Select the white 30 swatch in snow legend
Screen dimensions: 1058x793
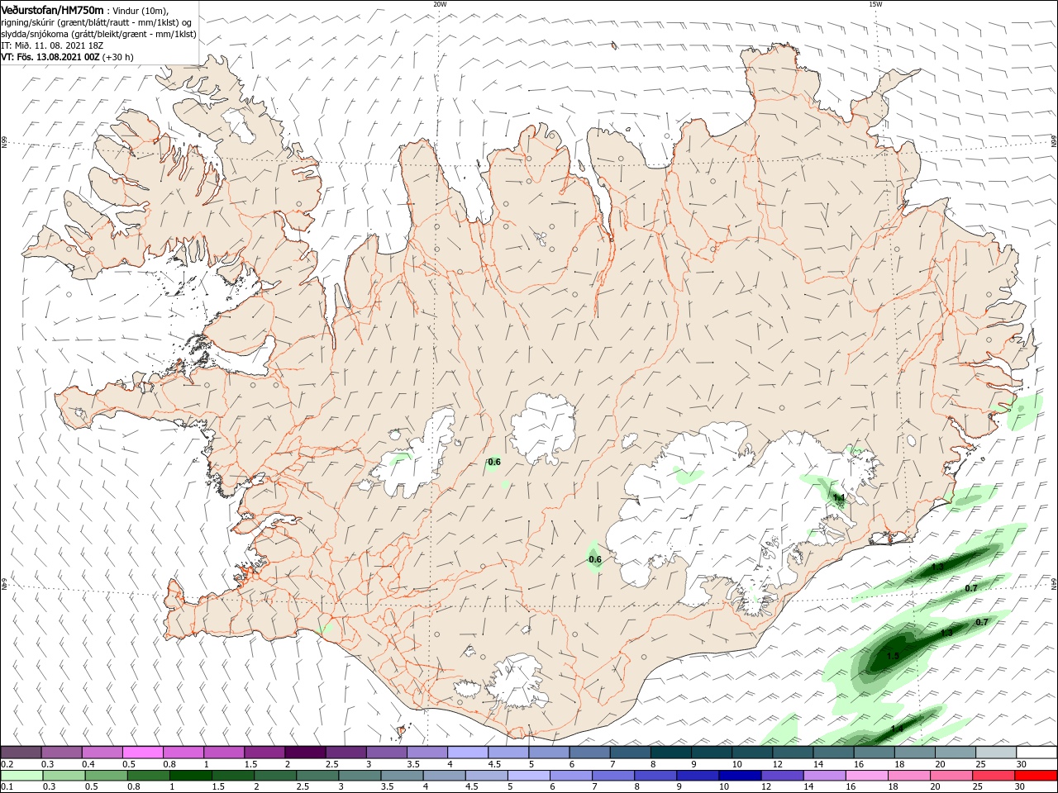point(1036,752)
